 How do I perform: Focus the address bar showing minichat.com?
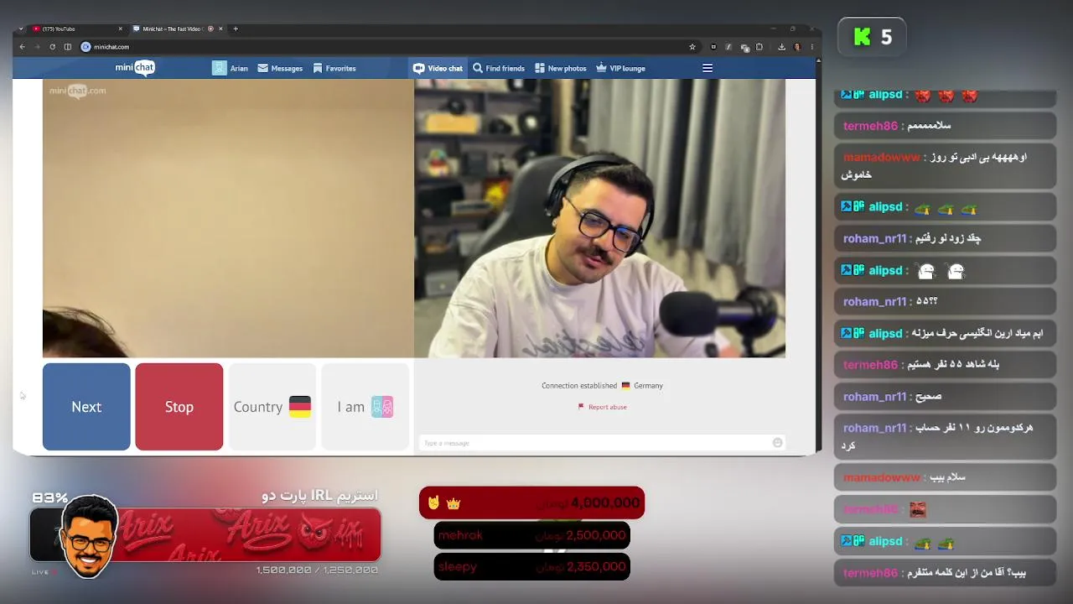pyautogui.click(x=390, y=47)
